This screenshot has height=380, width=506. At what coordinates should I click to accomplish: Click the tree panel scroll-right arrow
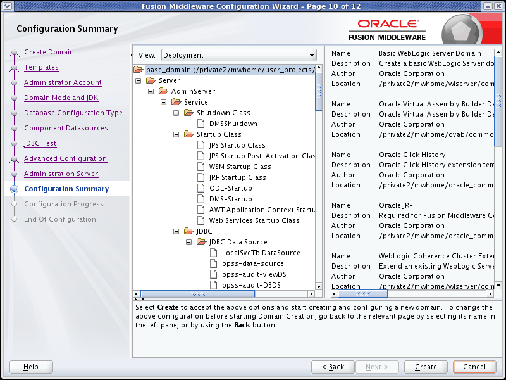point(311,294)
